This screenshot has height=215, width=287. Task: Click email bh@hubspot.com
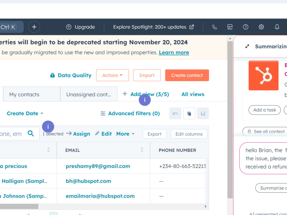pos(88,181)
